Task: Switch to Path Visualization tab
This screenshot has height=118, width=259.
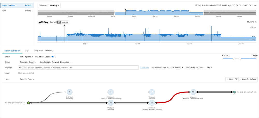Action: [12, 50]
